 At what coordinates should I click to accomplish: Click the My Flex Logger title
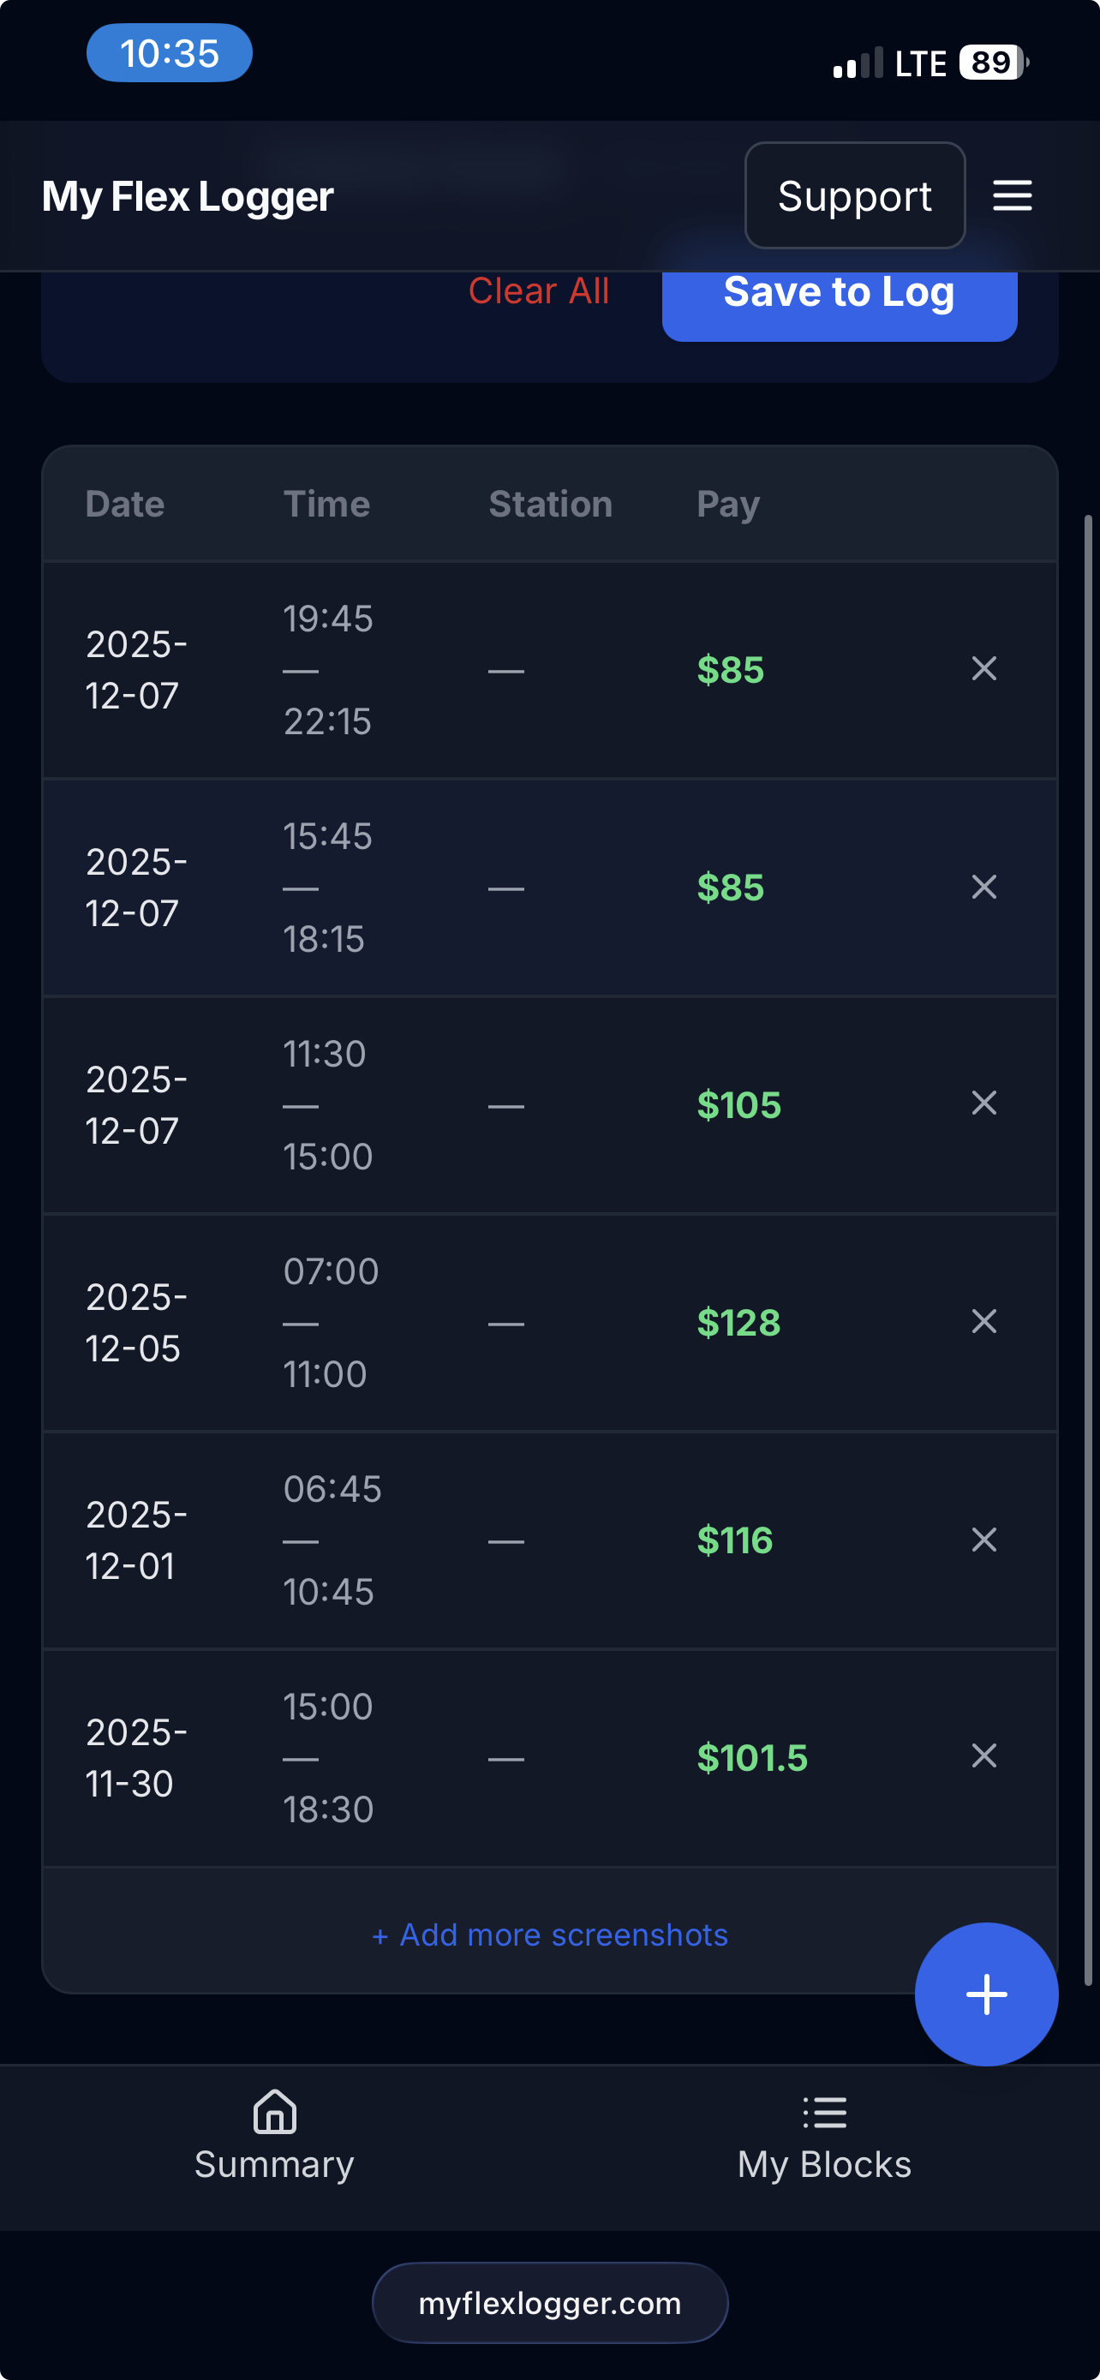(x=188, y=197)
